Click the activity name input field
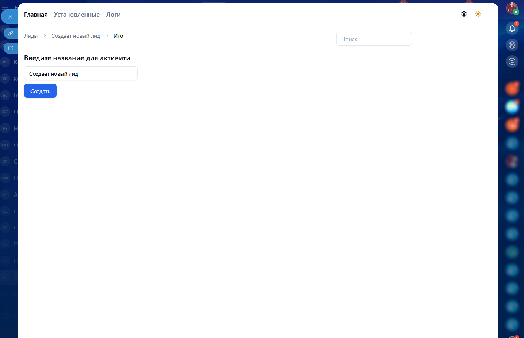This screenshot has width=524, height=338. pos(81,74)
